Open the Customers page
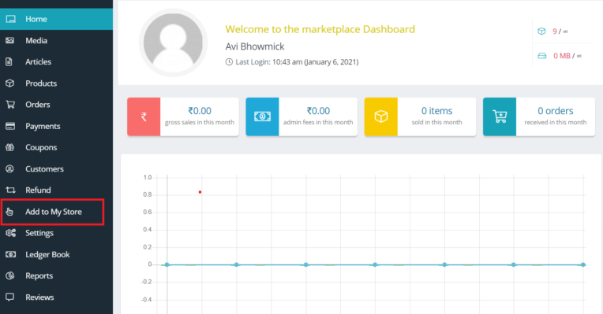The height and width of the screenshot is (314, 603). click(57, 168)
